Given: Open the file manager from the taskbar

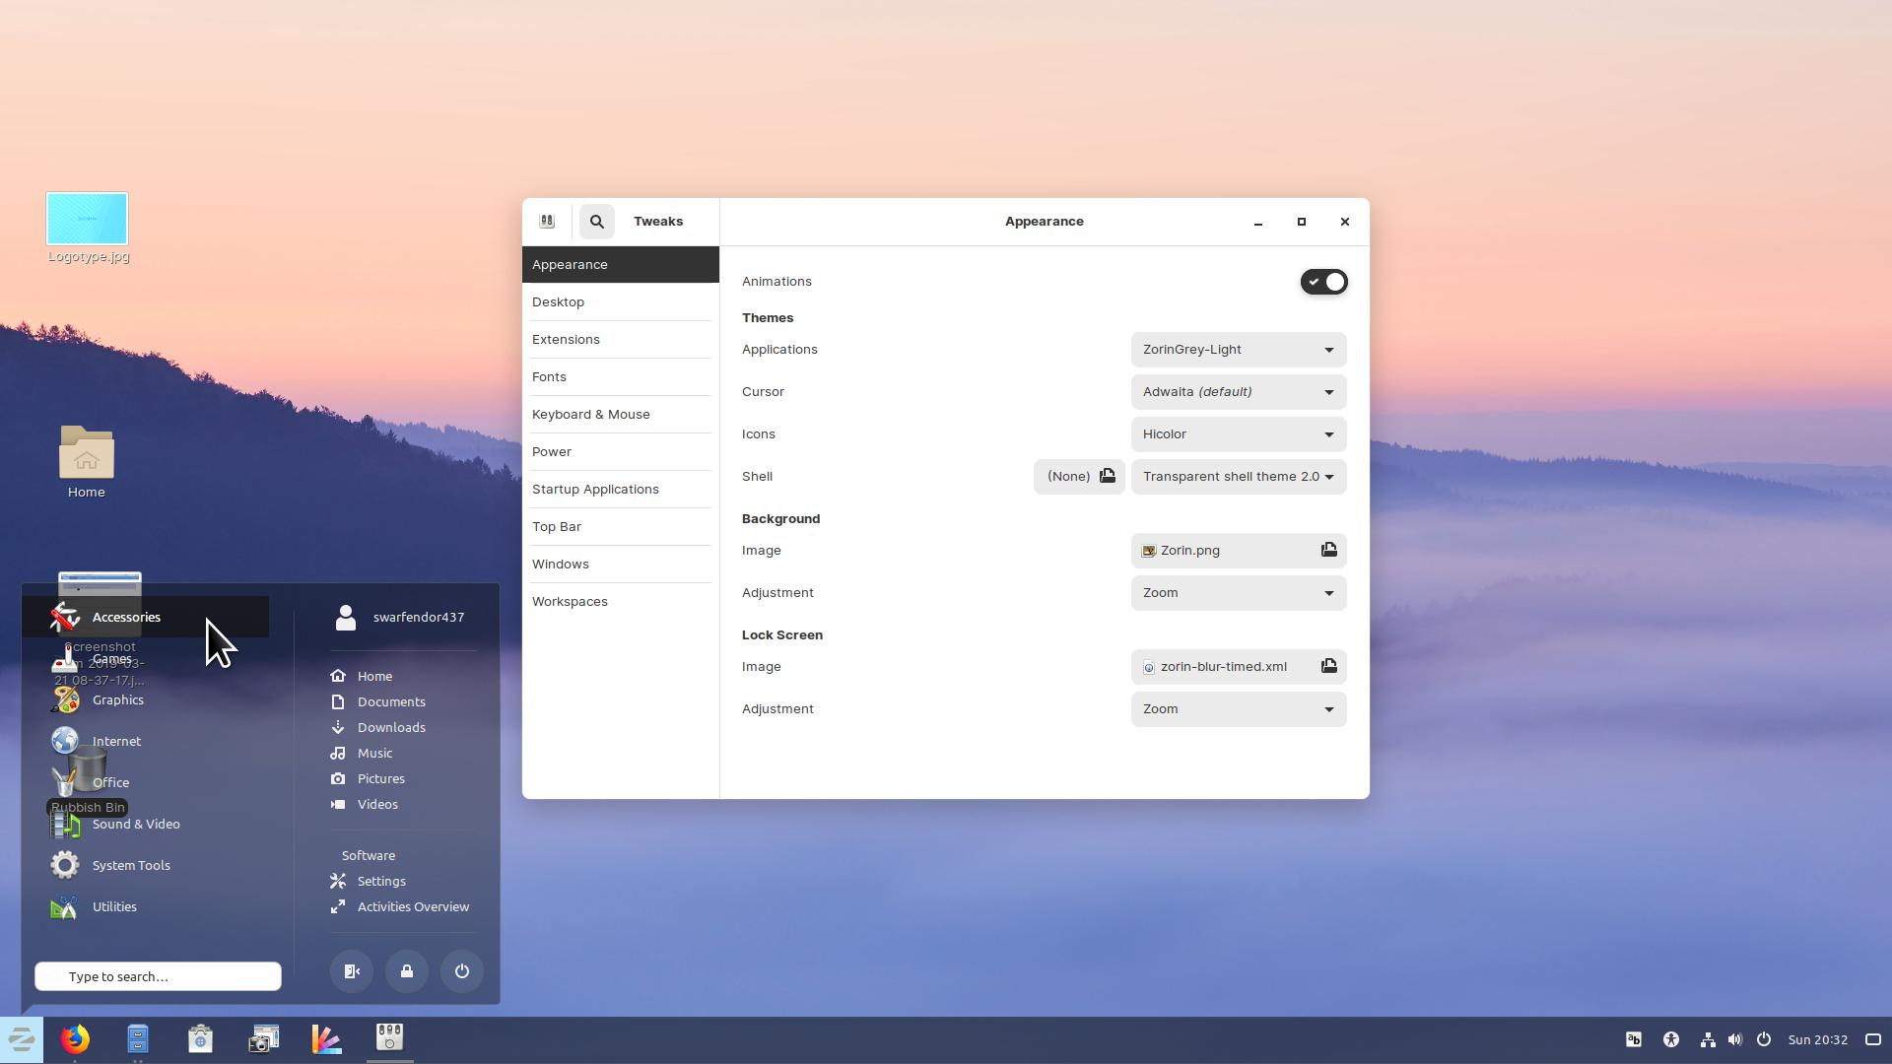Looking at the screenshot, I should tap(138, 1038).
